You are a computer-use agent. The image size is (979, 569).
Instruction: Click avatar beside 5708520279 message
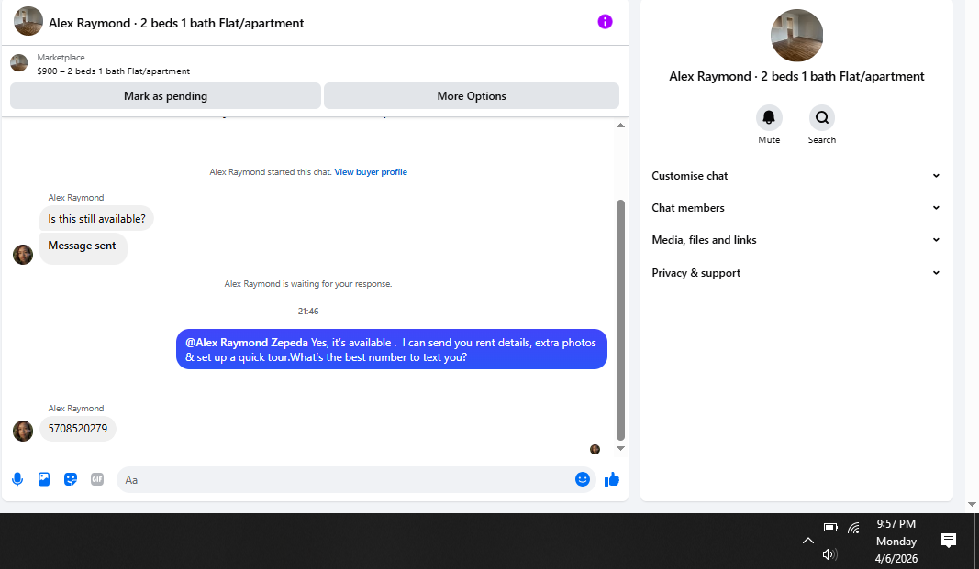click(23, 431)
